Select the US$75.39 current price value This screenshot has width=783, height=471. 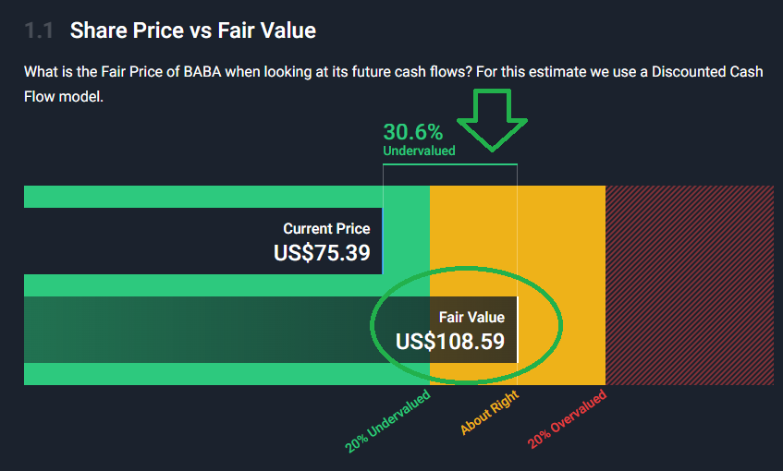pos(322,252)
